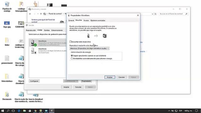Screen dimensions: 201x113
Task: Switch to the Niveles tab
Action: pyautogui.click(x=86, y=20)
